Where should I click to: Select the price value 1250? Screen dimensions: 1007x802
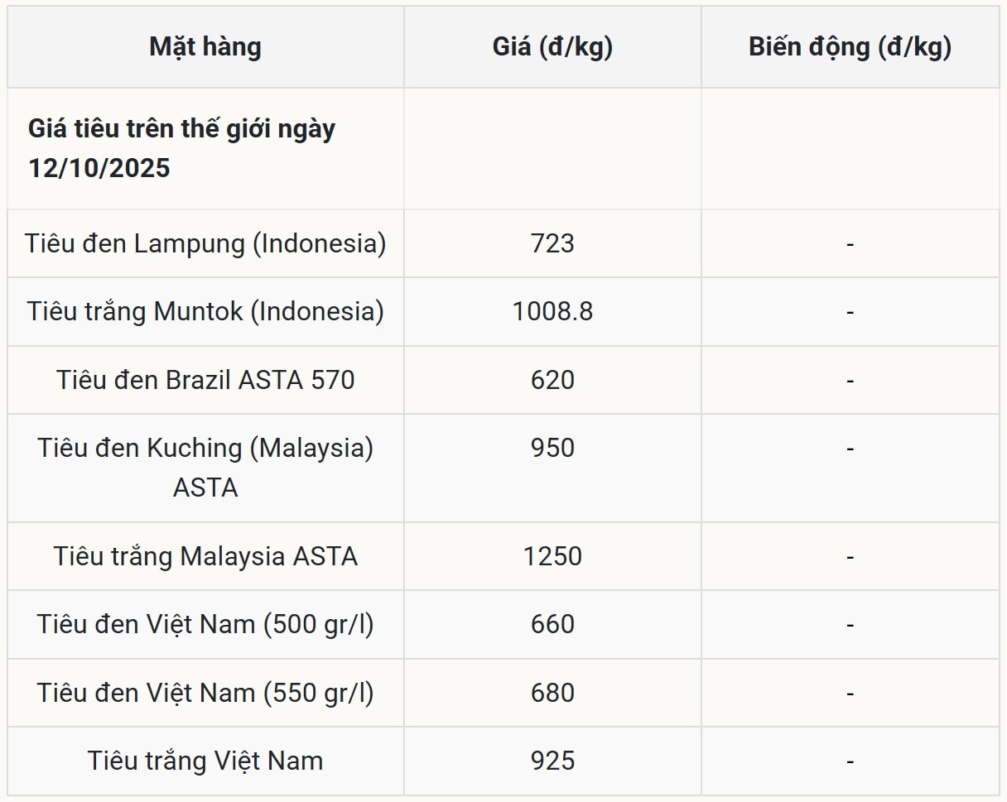[x=552, y=556]
